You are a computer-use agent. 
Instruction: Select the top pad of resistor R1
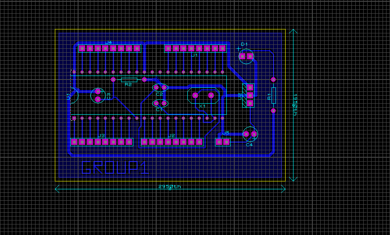[273, 80]
